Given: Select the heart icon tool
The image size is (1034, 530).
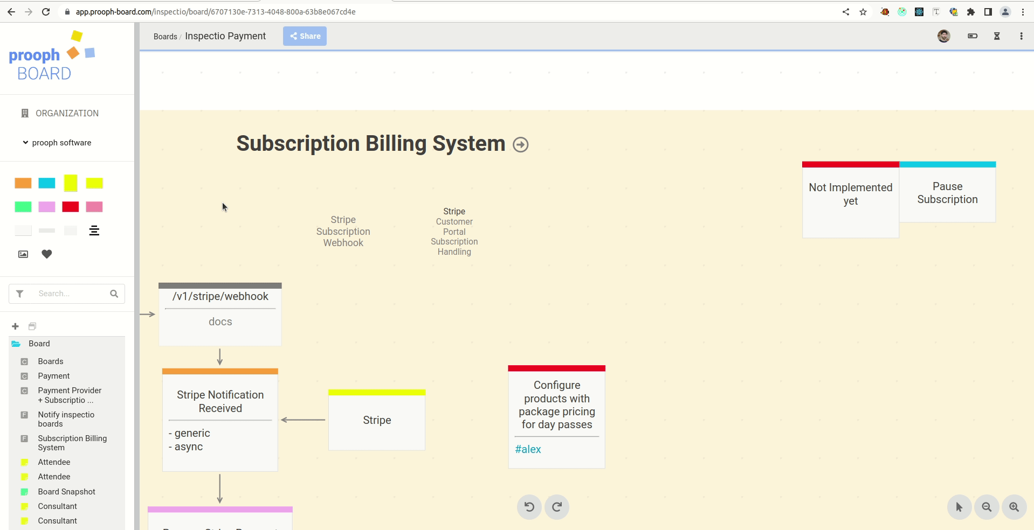Looking at the screenshot, I should (x=47, y=254).
